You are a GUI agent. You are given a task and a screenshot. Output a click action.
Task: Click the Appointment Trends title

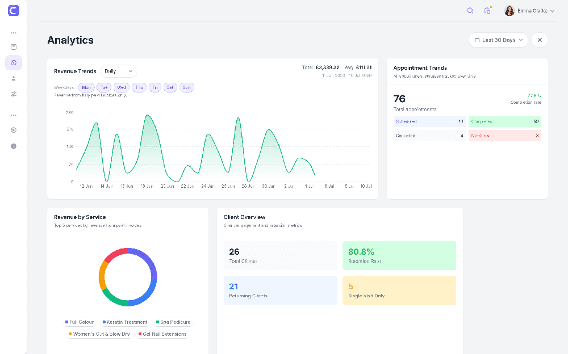click(420, 68)
